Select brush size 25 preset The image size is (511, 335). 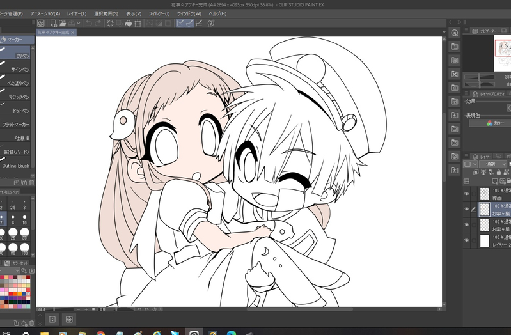pyautogui.click(x=13, y=234)
